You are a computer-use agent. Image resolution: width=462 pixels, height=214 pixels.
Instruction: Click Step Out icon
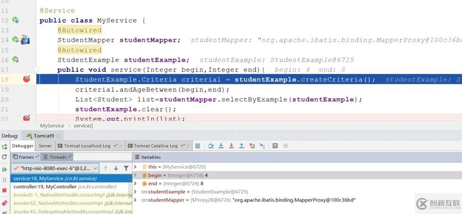[x=241, y=146]
